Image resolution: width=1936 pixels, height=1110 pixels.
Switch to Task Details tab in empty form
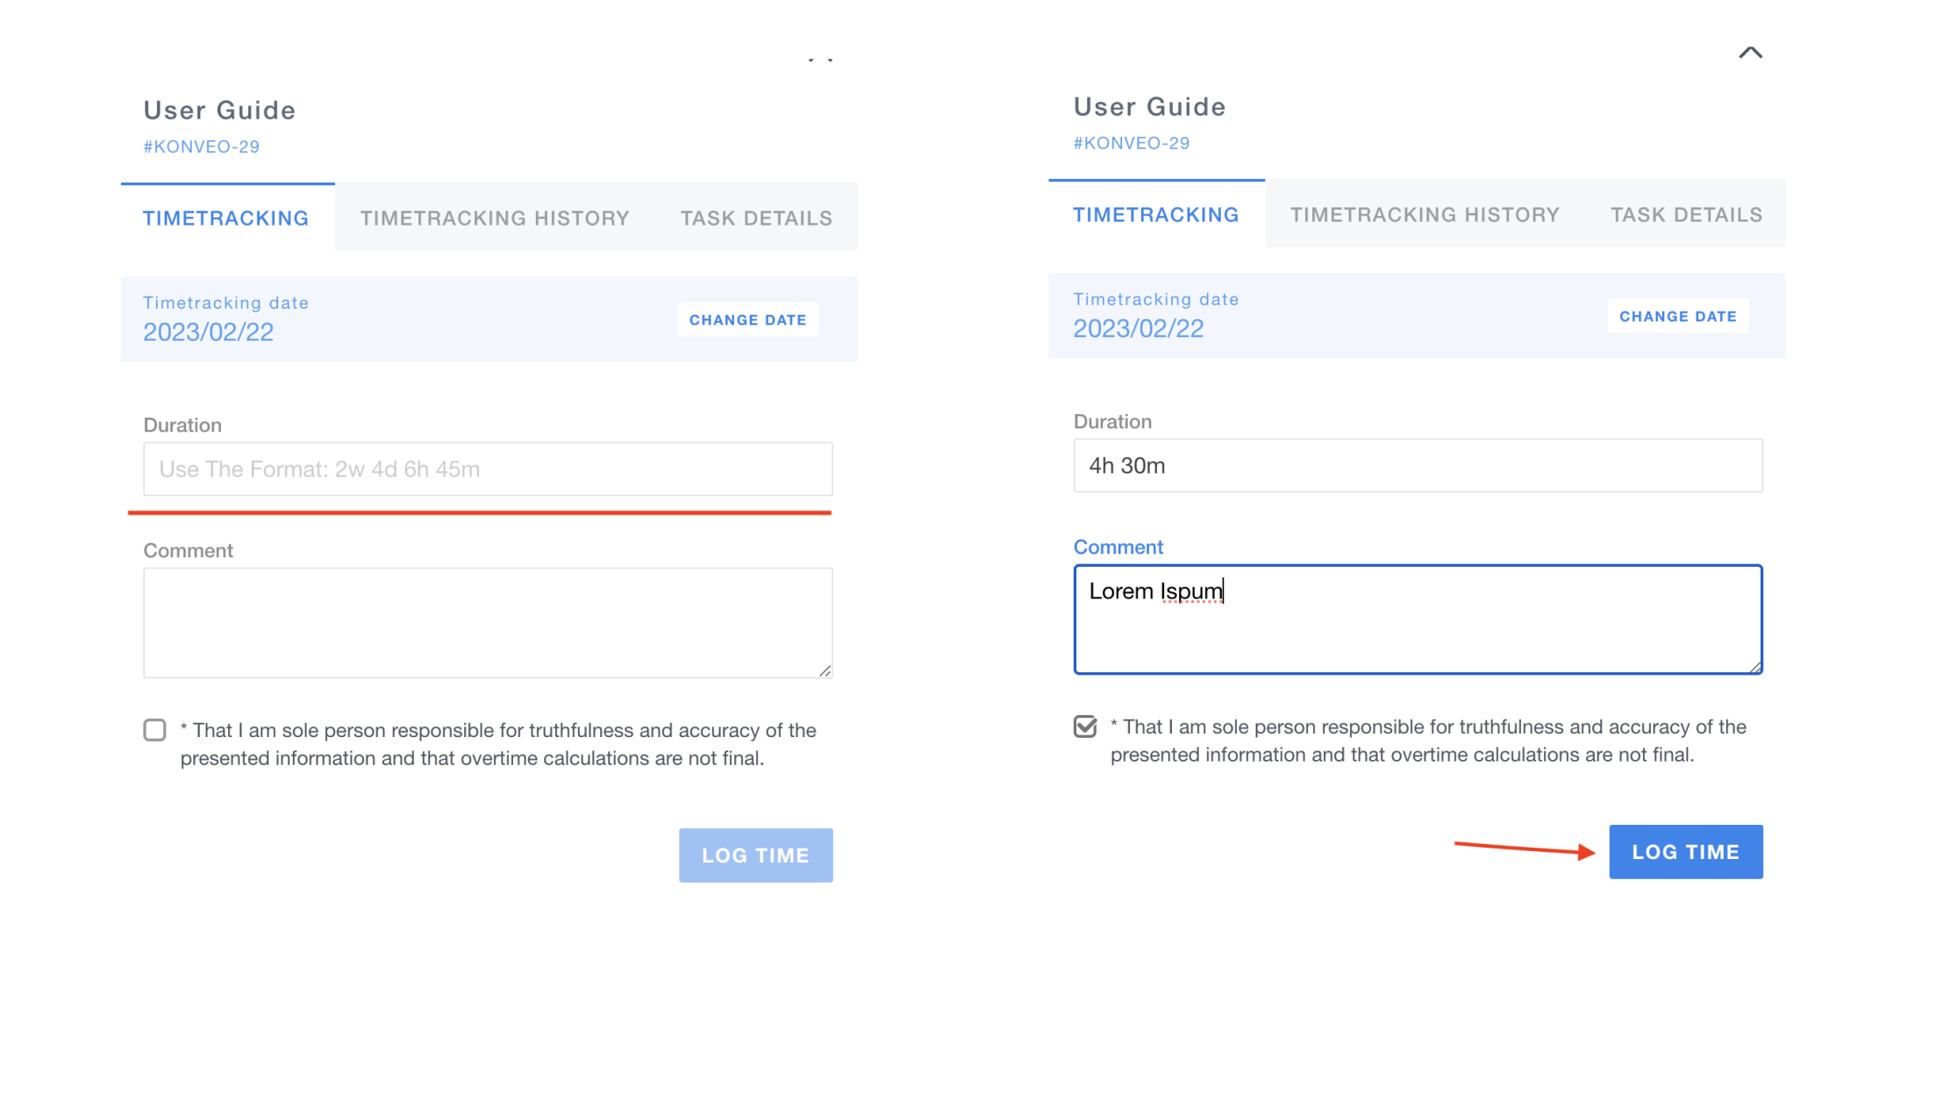pyautogui.click(x=756, y=218)
